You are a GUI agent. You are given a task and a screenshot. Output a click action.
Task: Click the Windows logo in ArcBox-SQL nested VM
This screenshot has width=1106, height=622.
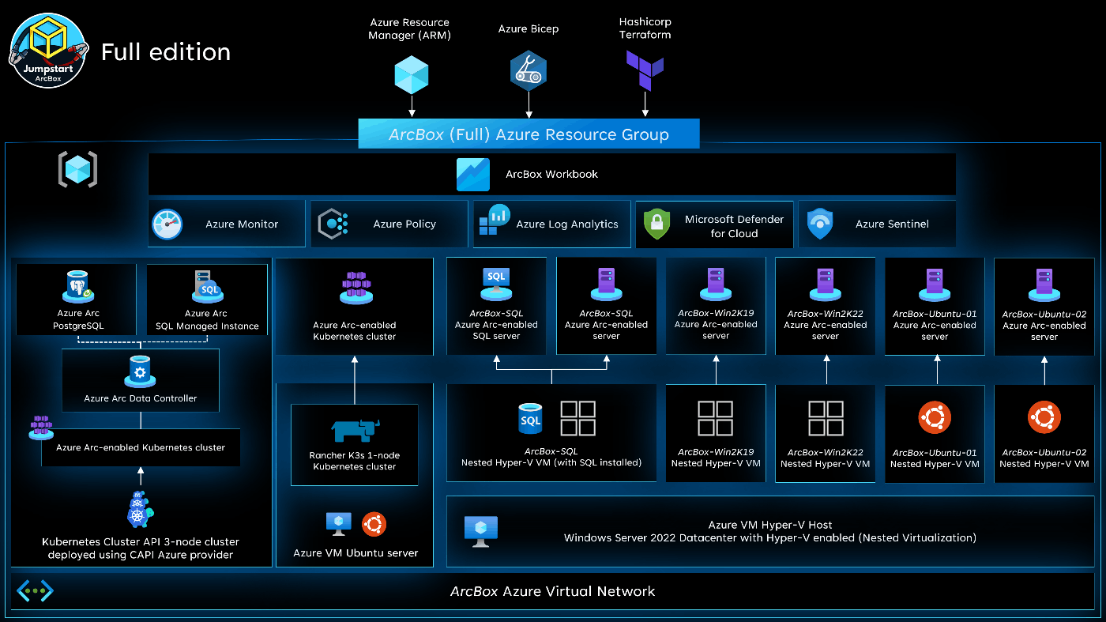(x=577, y=419)
